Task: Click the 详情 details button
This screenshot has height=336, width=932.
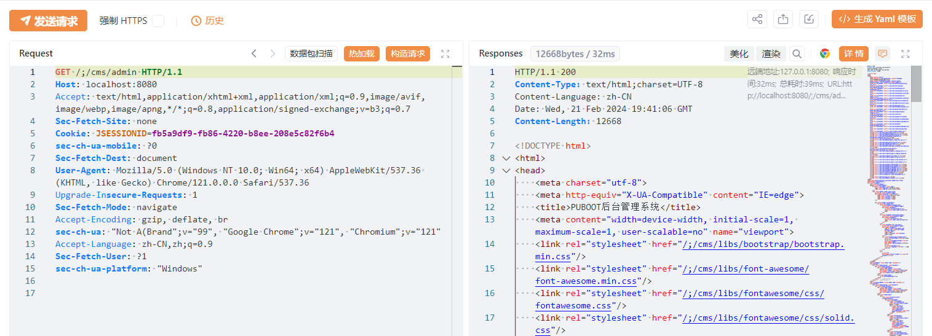Action: [x=853, y=53]
